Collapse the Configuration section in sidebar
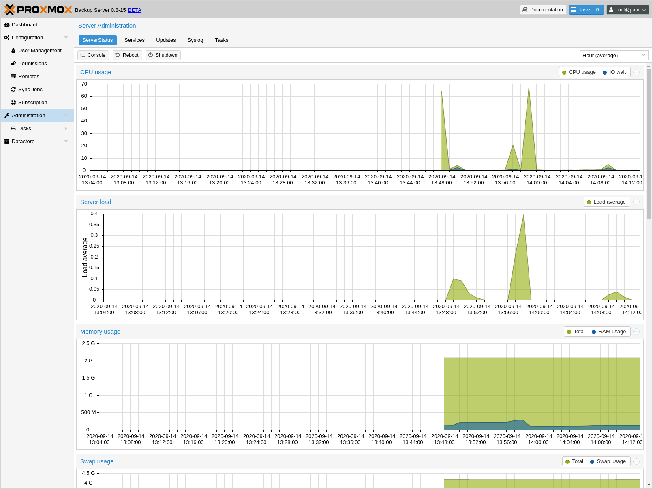The height and width of the screenshot is (489, 653). point(66,38)
